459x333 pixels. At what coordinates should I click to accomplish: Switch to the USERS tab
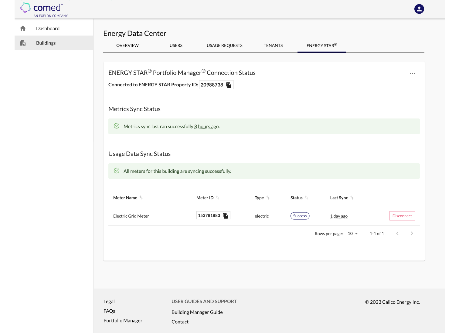coord(176,45)
